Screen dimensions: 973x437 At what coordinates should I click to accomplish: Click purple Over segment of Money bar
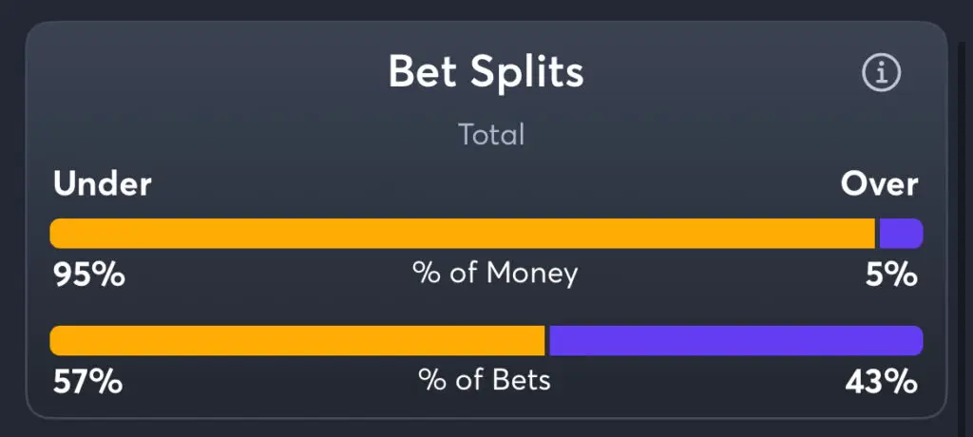click(x=901, y=234)
